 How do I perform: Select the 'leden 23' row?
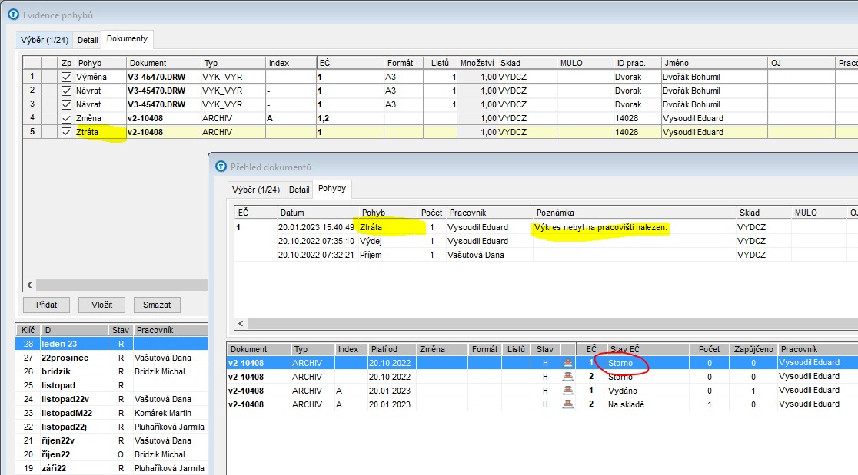pyautogui.click(x=111, y=344)
